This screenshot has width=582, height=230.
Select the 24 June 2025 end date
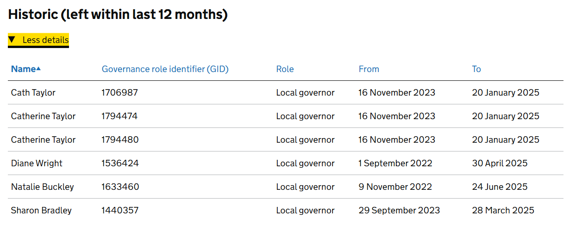[x=500, y=187]
